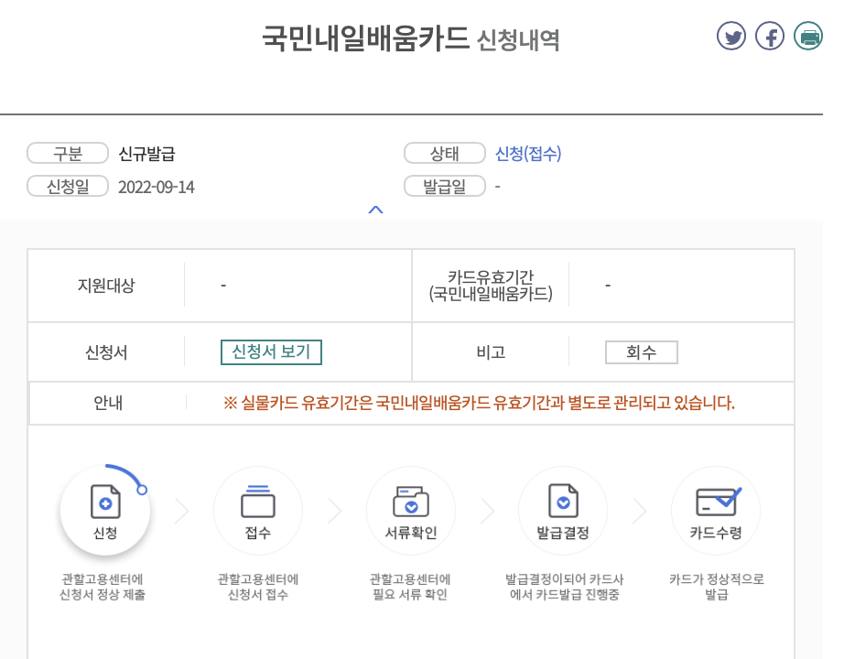Click the 신청서 접수 description
Screen dimensions: 844x659
pyautogui.click(x=258, y=595)
